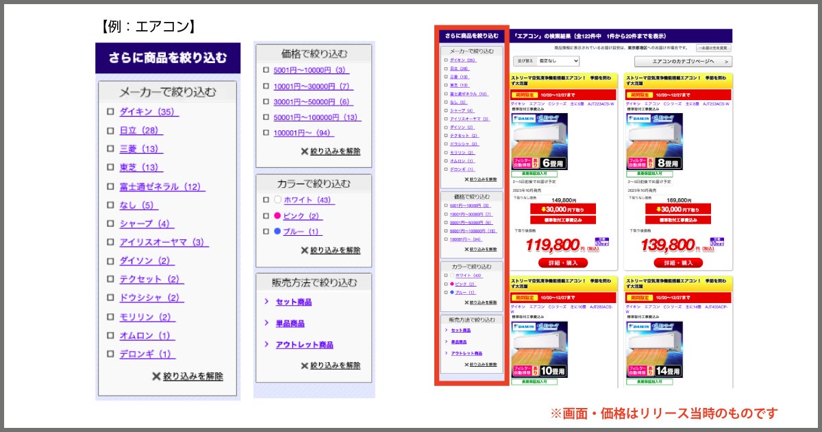Follow the モリリン (2) link in enlarged panel
The width and height of the screenshot is (822, 432).
pyautogui.click(x=147, y=317)
